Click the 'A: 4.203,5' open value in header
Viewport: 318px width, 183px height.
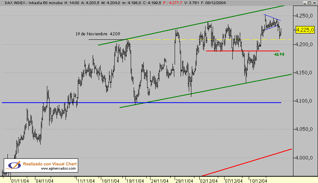coord(90,3)
